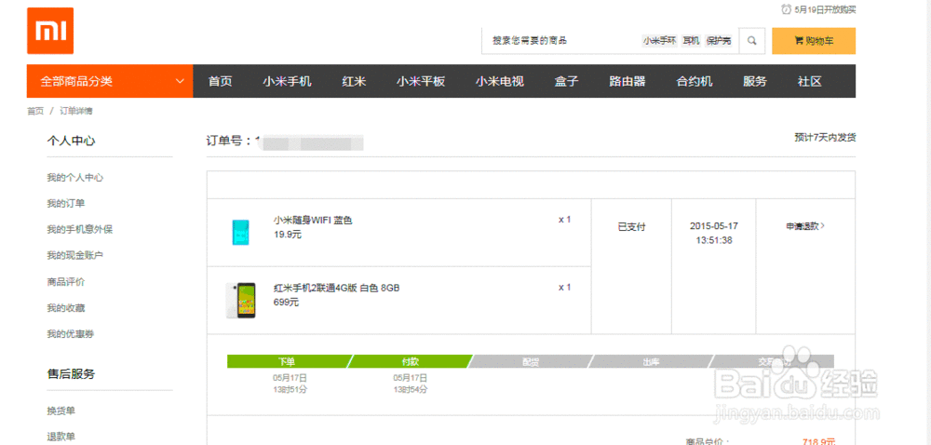This screenshot has width=931, height=445.
Task: Click the 已支付 payment status text
Action: 632,226
